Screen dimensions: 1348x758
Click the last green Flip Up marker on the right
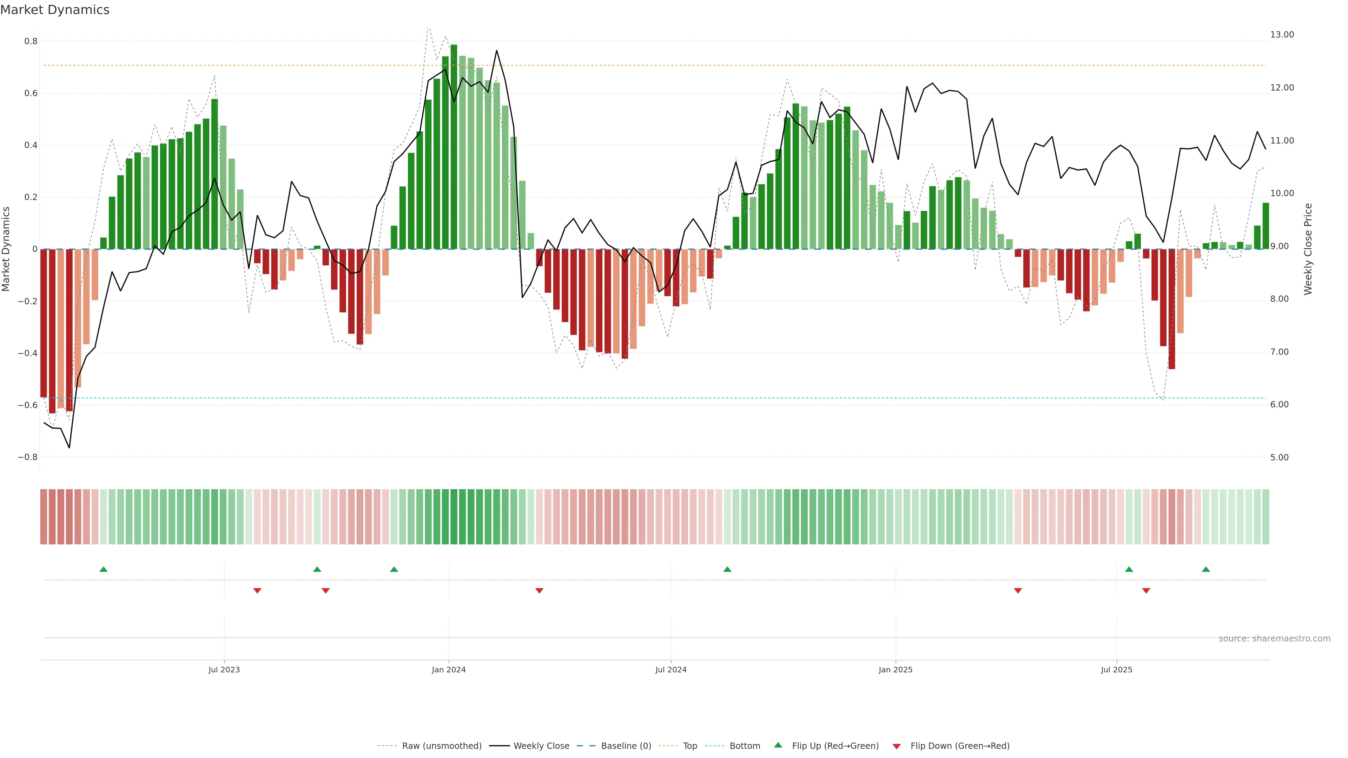[1206, 569]
